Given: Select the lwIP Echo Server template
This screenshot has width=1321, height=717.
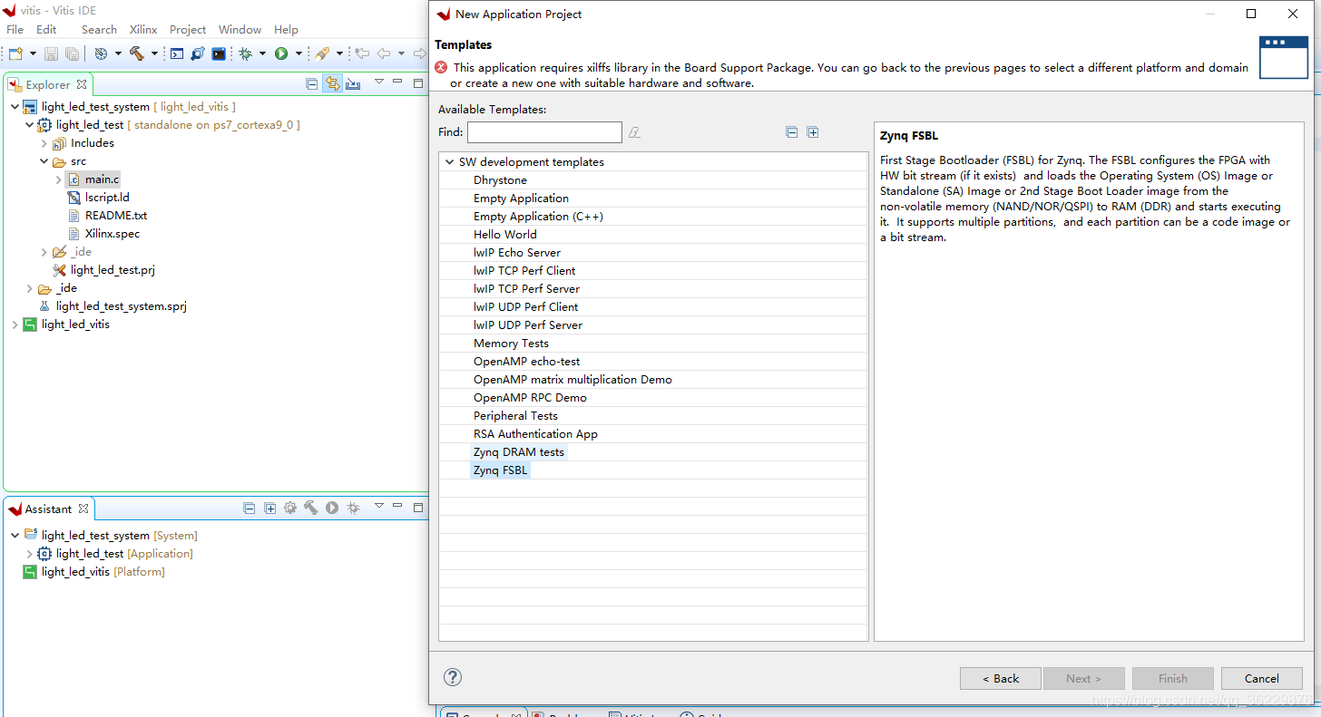Looking at the screenshot, I should (x=517, y=253).
